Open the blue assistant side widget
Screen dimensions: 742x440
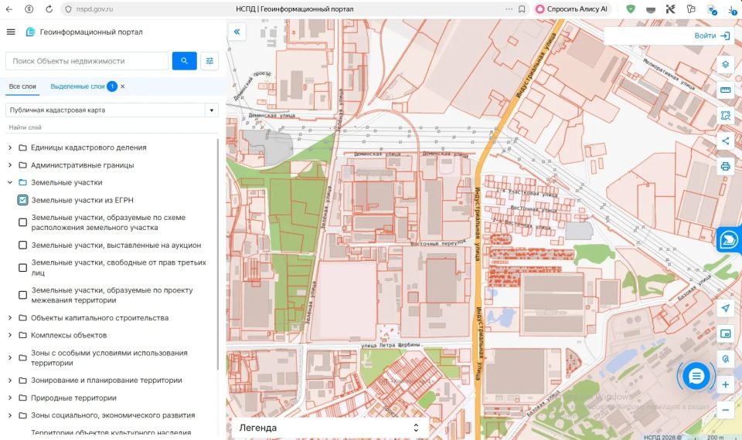(x=729, y=239)
